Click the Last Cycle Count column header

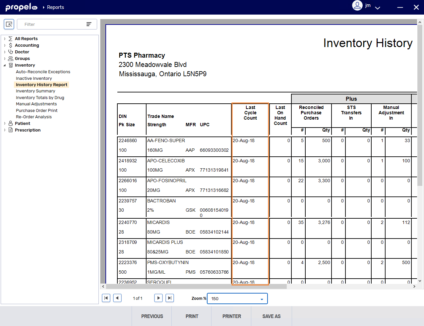250,113
